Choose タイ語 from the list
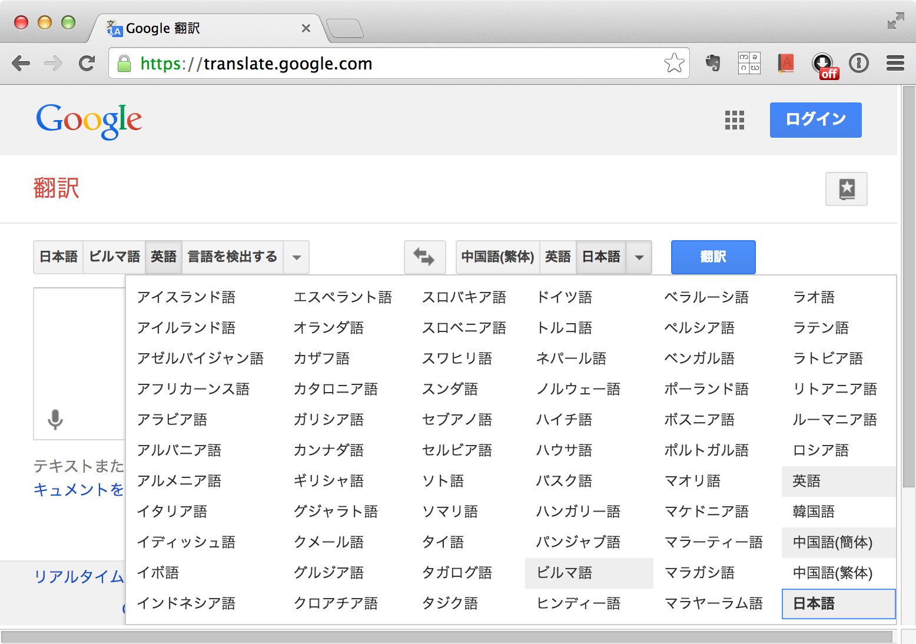Screen dimensions: 916x644 pos(443,542)
